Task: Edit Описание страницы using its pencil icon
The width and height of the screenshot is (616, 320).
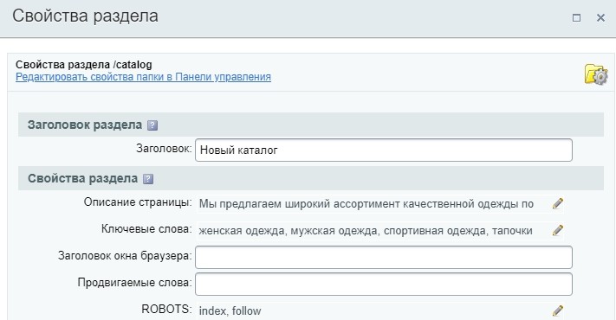Action: [x=557, y=203]
